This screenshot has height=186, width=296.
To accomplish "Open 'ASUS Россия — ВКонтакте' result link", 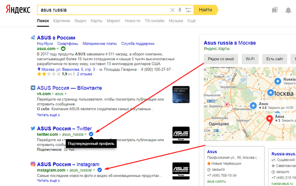I will [x=69, y=88].
